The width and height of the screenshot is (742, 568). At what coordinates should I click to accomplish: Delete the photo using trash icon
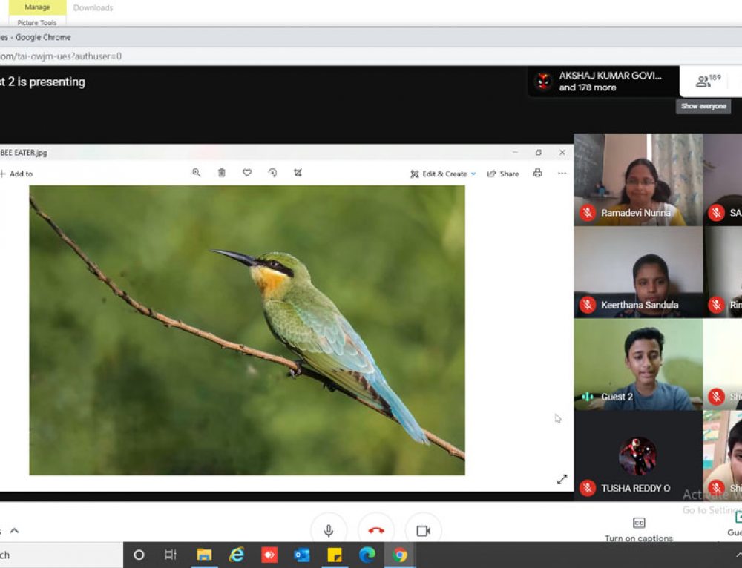[221, 173]
